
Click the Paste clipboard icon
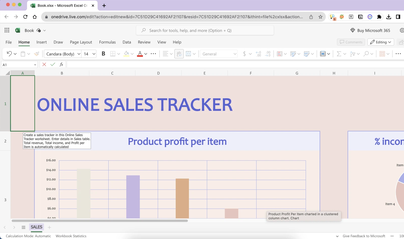[x=23, y=54]
